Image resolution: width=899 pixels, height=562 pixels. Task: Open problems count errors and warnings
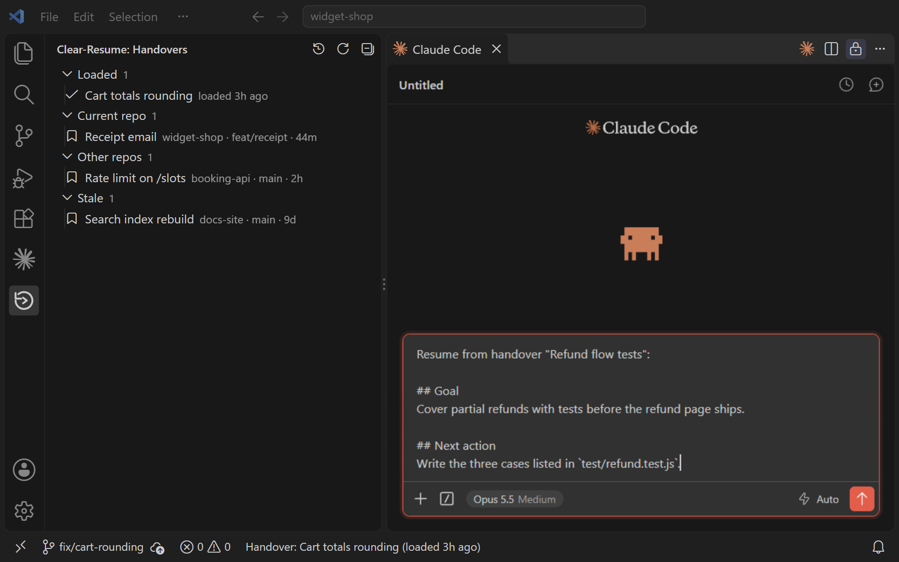click(206, 547)
